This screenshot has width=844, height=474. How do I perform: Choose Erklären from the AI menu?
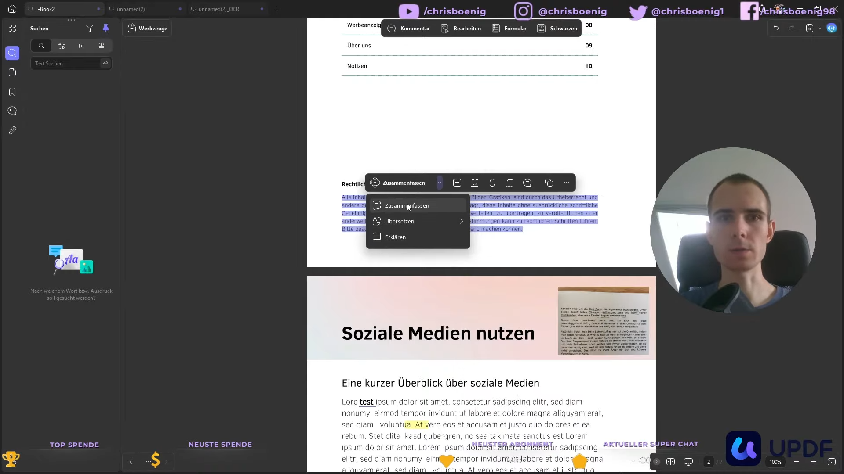coord(395,237)
